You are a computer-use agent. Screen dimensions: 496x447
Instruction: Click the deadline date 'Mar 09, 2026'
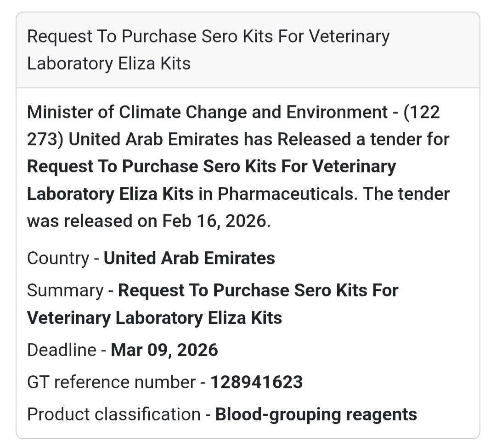click(164, 350)
